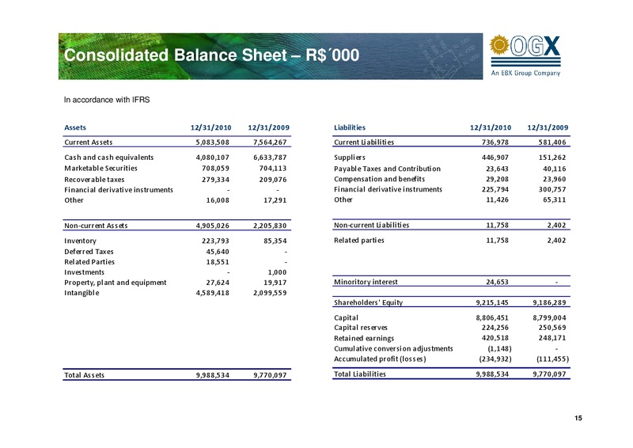The image size is (633, 448).
Task: Select Property, plant and equipment value 27,624
Action: 218,283
